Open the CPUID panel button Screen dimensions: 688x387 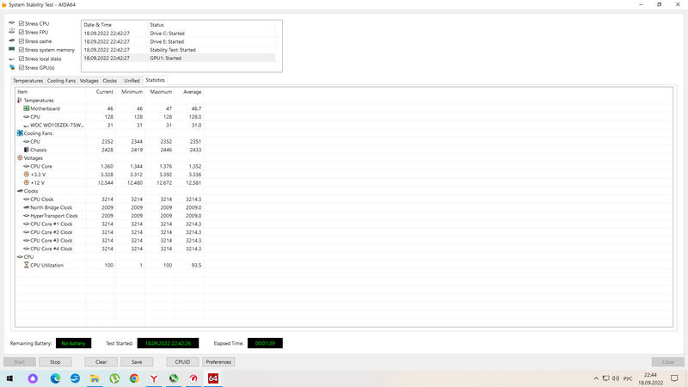182,362
